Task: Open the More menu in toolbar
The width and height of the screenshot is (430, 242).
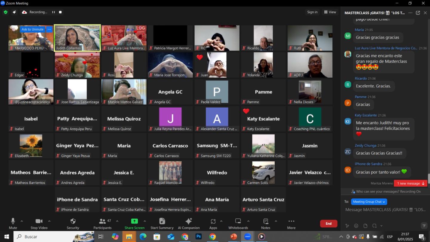Action: (x=291, y=224)
